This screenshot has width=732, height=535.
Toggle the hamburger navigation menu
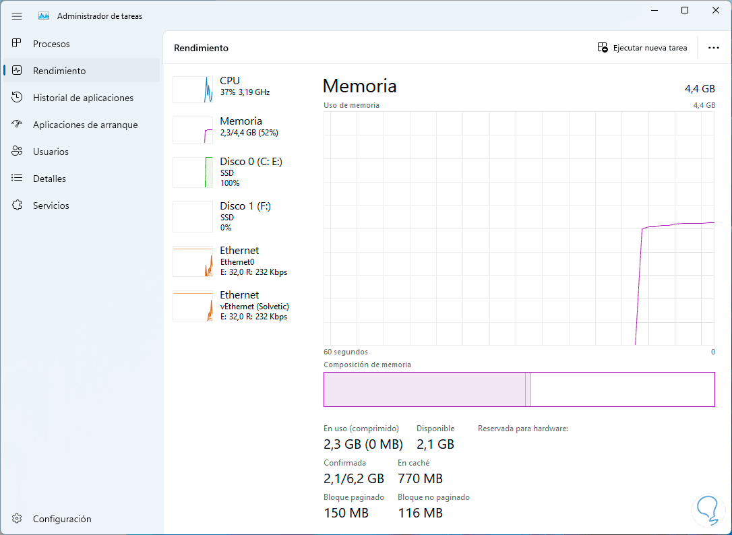click(x=17, y=16)
